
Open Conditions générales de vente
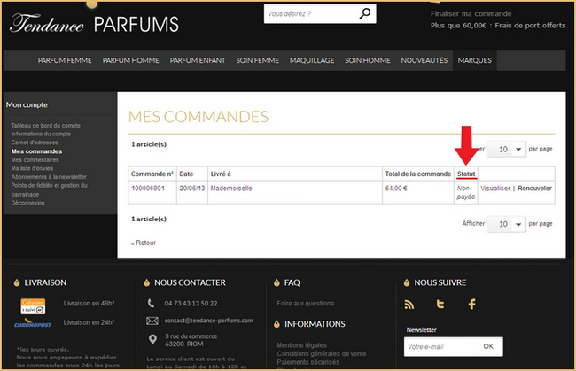pyautogui.click(x=322, y=354)
